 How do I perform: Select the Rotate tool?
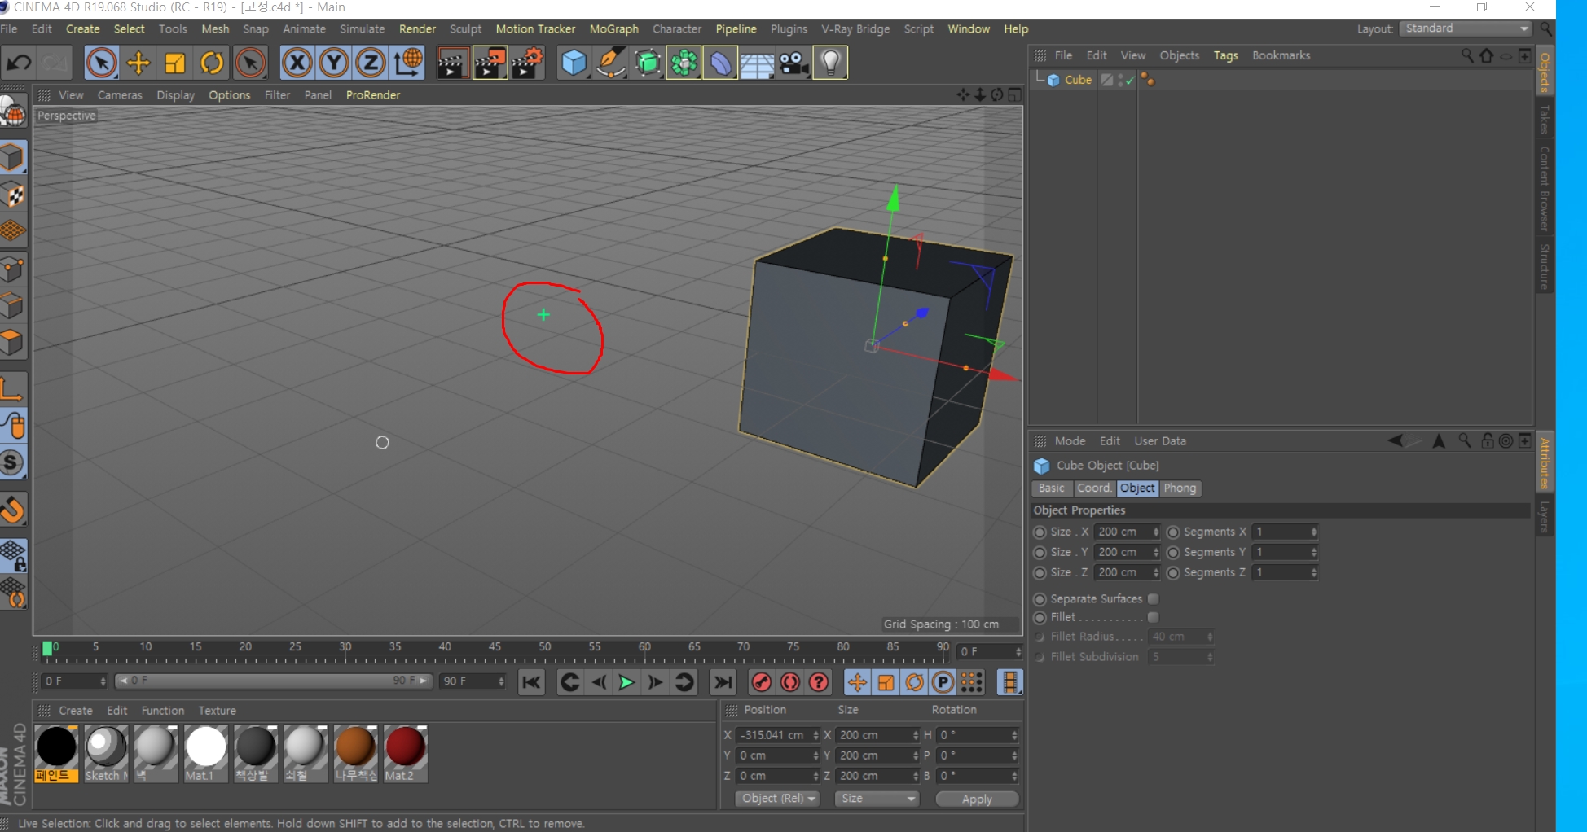(x=212, y=63)
